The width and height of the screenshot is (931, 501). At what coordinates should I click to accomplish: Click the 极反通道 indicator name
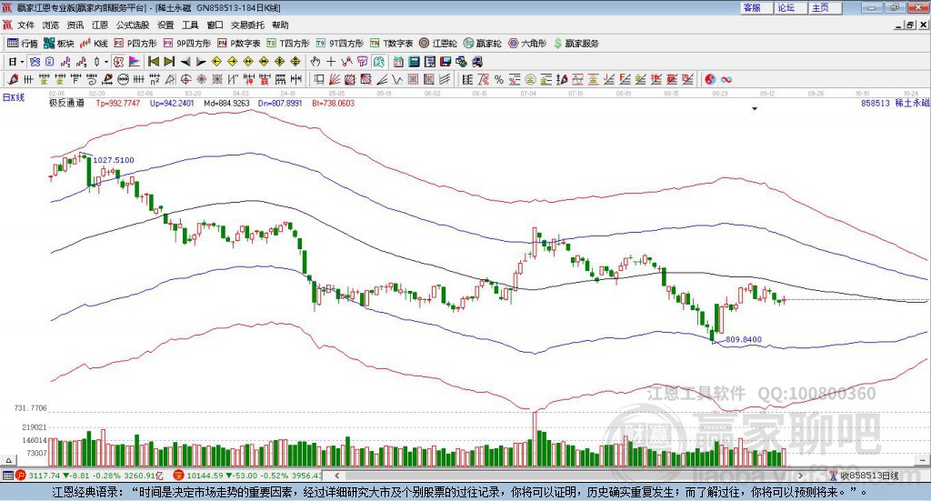coord(66,104)
